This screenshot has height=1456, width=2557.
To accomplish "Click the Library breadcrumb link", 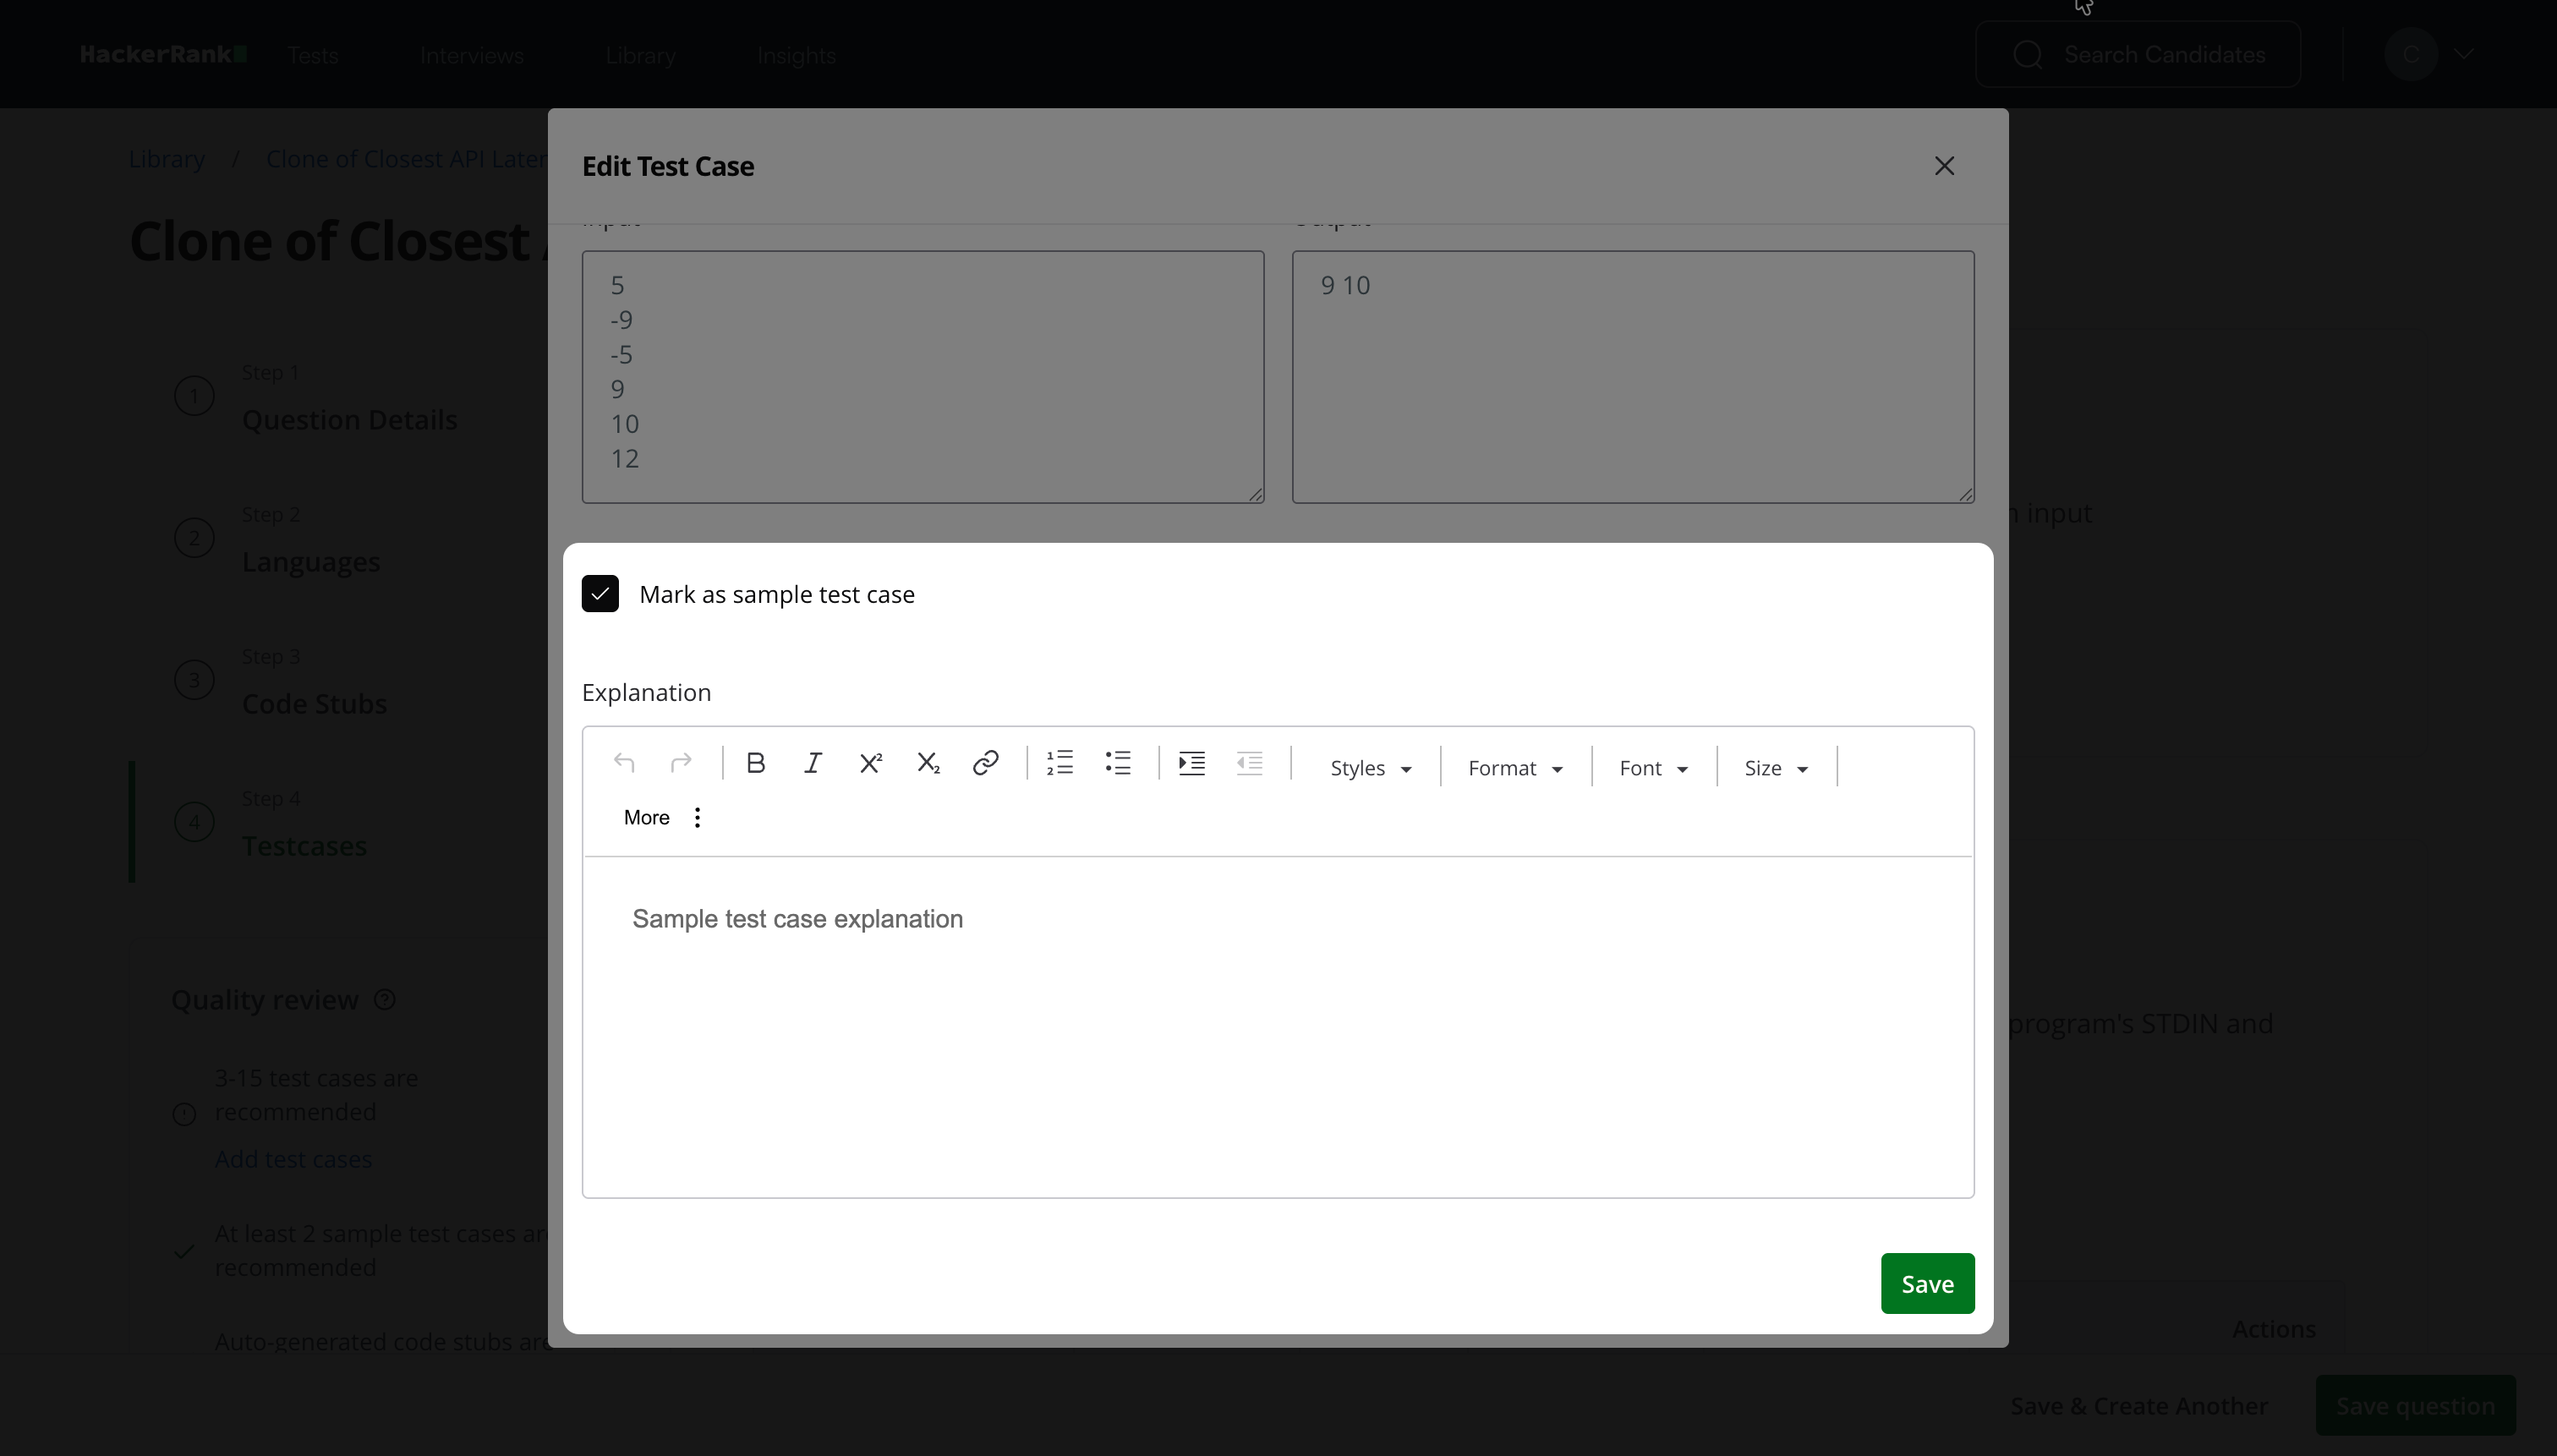I will click(167, 159).
